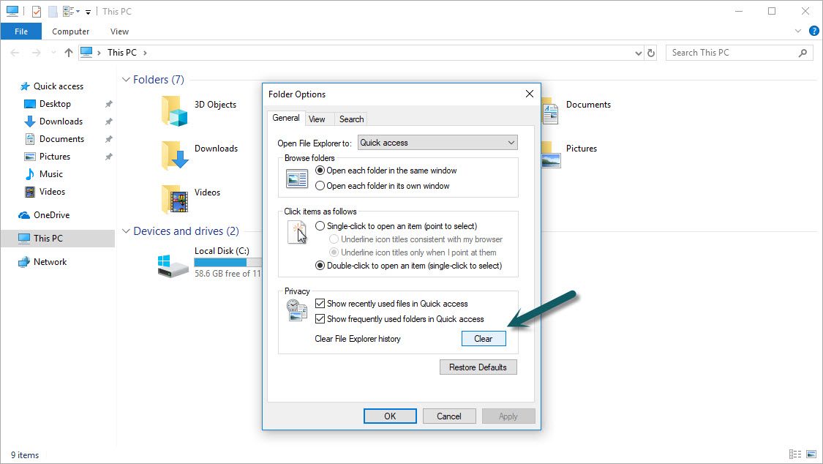
Task: Select the General tab in Folder Options
Action: (286, 118)
